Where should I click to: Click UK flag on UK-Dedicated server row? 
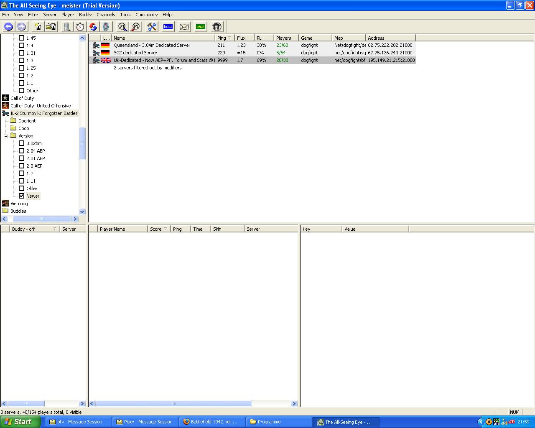[106, 60]
